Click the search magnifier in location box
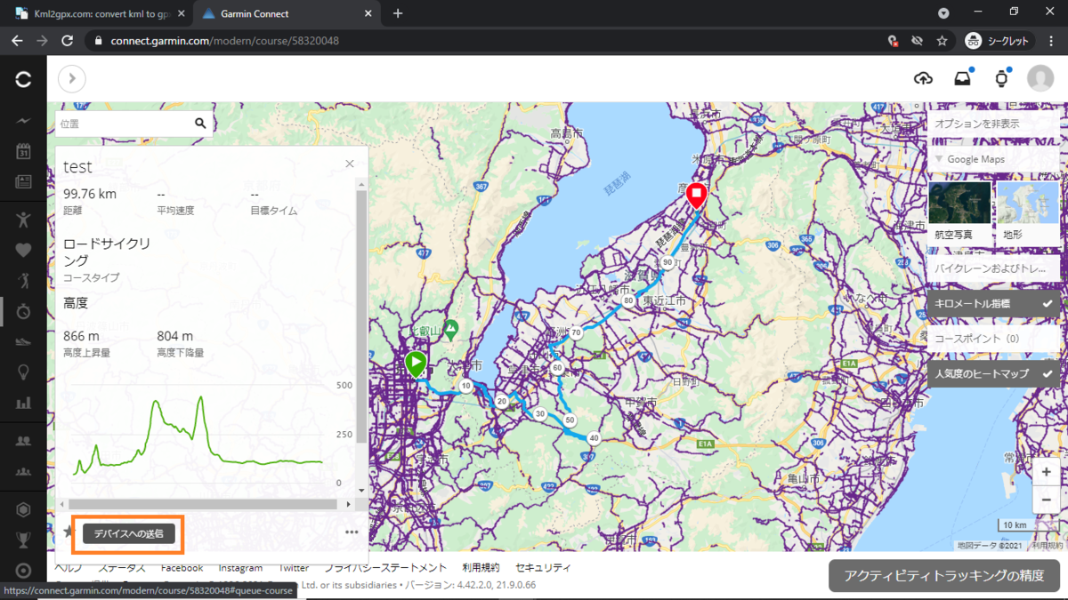 click(200, 124)
